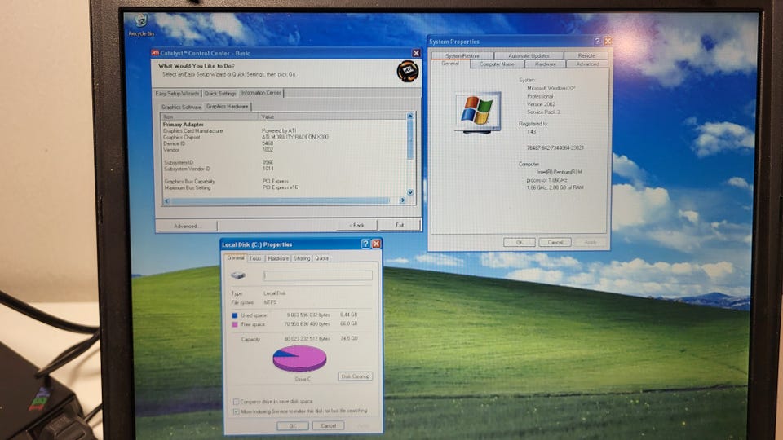Image resolution: width=783 pixels, height=440 pixels.
Task: Click scroll up arrow in the graphics hardware list
Action: 410,117
